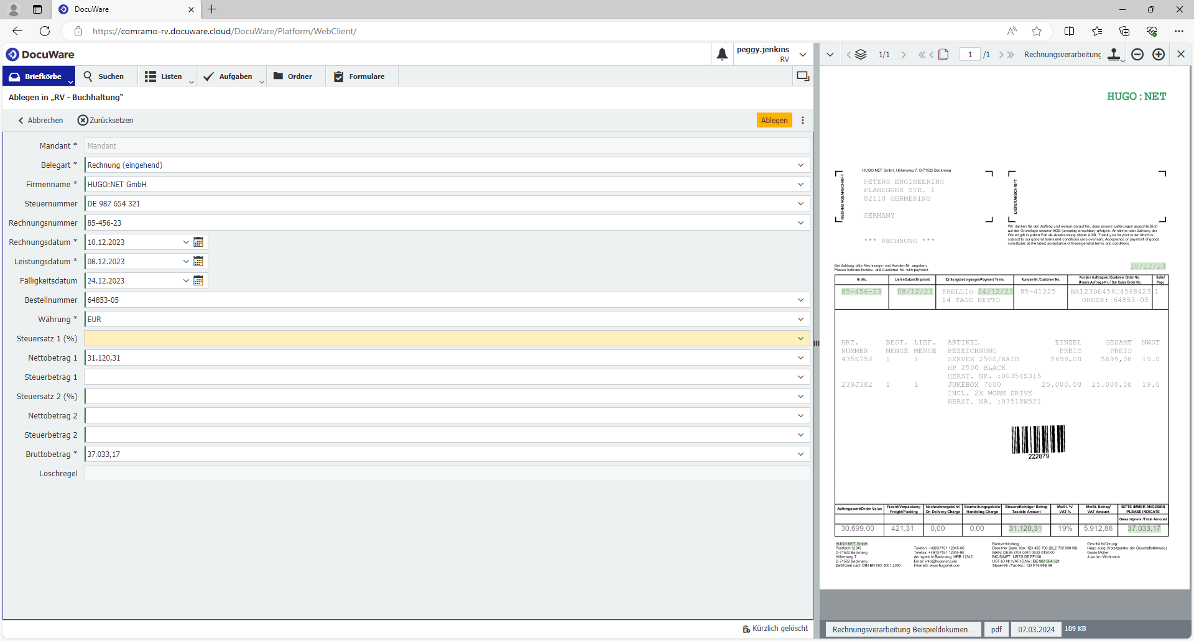Zoom out the document viewer
The height and width of the screenshot is (641, 1194).
coord(1137,54)
